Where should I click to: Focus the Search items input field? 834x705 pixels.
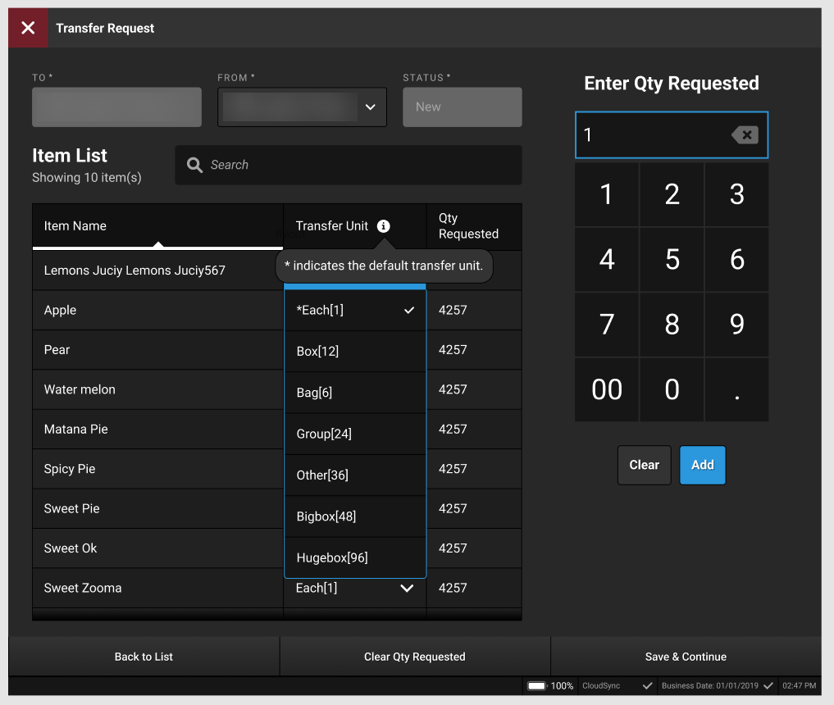(x=361, y=165)
